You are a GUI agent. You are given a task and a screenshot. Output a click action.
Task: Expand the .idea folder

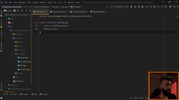[7, 19]
